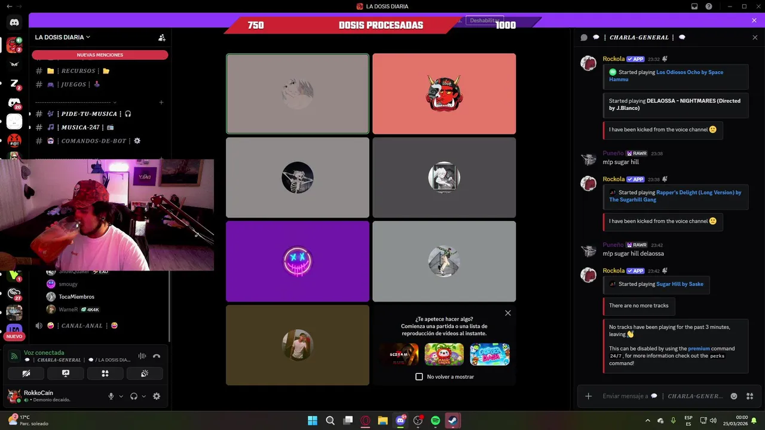Image resolution: width=765 pixels, height=430 pixels.
Task: Open user settings gear
Action: tap(157, 396)
